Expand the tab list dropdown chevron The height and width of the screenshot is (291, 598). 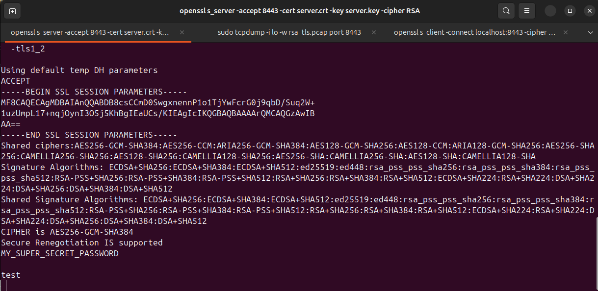590,32
